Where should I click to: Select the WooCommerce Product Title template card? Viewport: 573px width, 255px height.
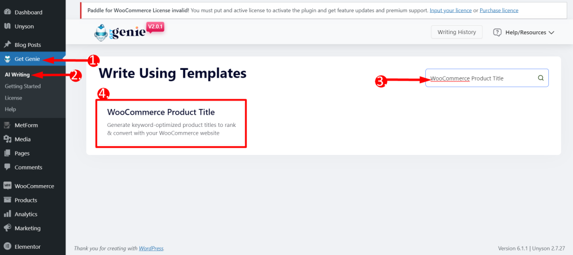click(171, 124)
